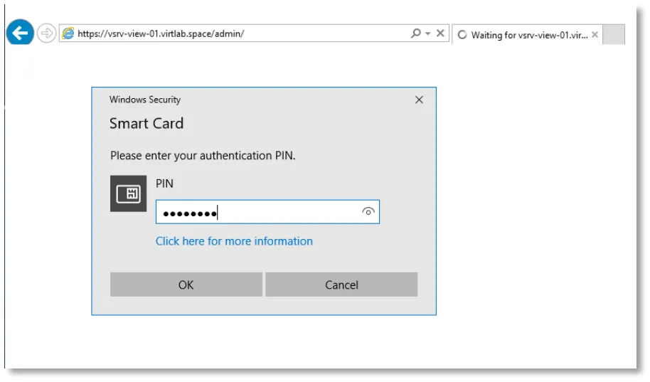Close the 'Waiting for vsrv-view-01' tab
The image size is (650, 382).
point(595,35)
